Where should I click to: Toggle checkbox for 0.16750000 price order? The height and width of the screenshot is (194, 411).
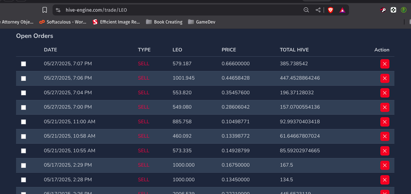[24, 166]
